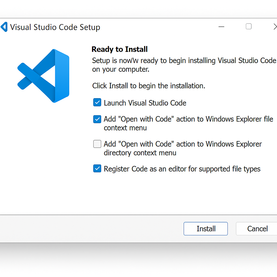Click the Windows Explorer file context menu label
Screen dimensions: 277x277
tap(188, 123)
